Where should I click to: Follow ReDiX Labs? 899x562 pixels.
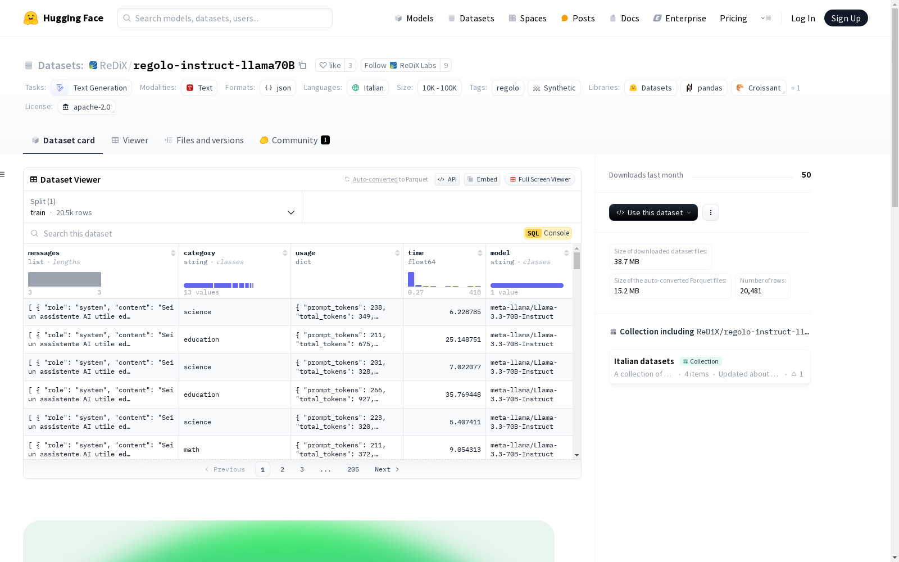pyautogui.click(x=400, y=65)
